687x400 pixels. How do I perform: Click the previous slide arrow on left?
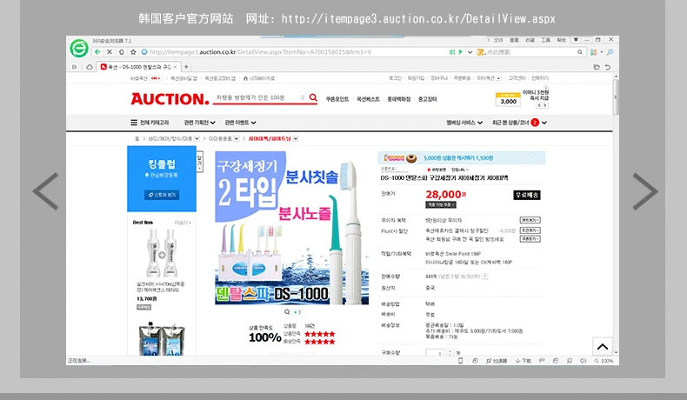pos(45,191)
